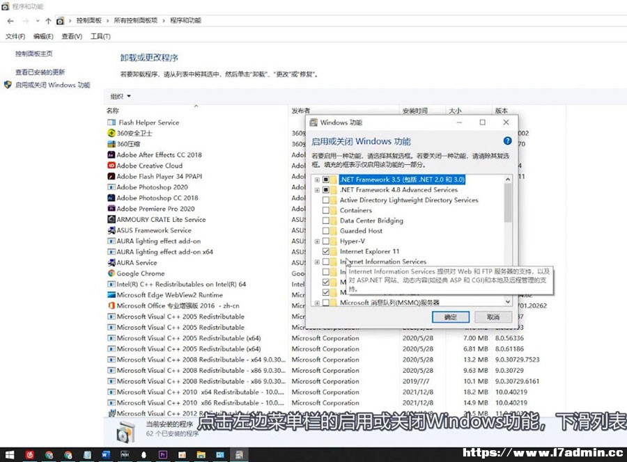Navigate to 所有控制面板项 breadcrumb
The image size is (627, 462).
136,20
